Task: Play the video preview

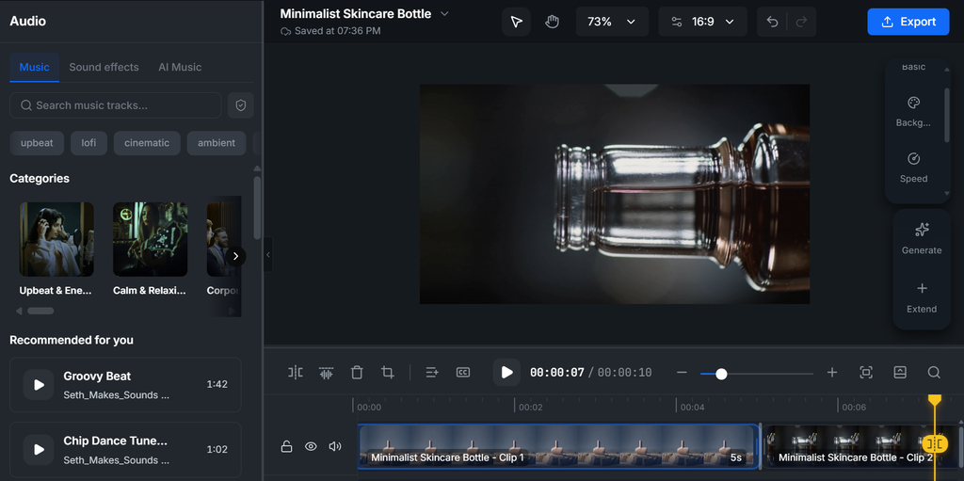Action: coord(506,372)
